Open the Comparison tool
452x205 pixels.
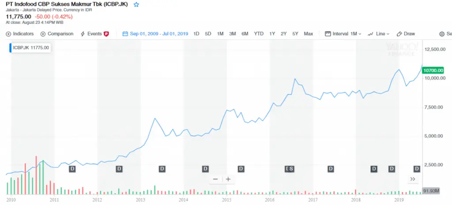click(57, 34)
